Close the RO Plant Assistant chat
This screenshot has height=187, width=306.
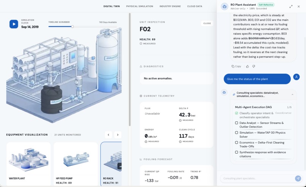tap(298, 6)
